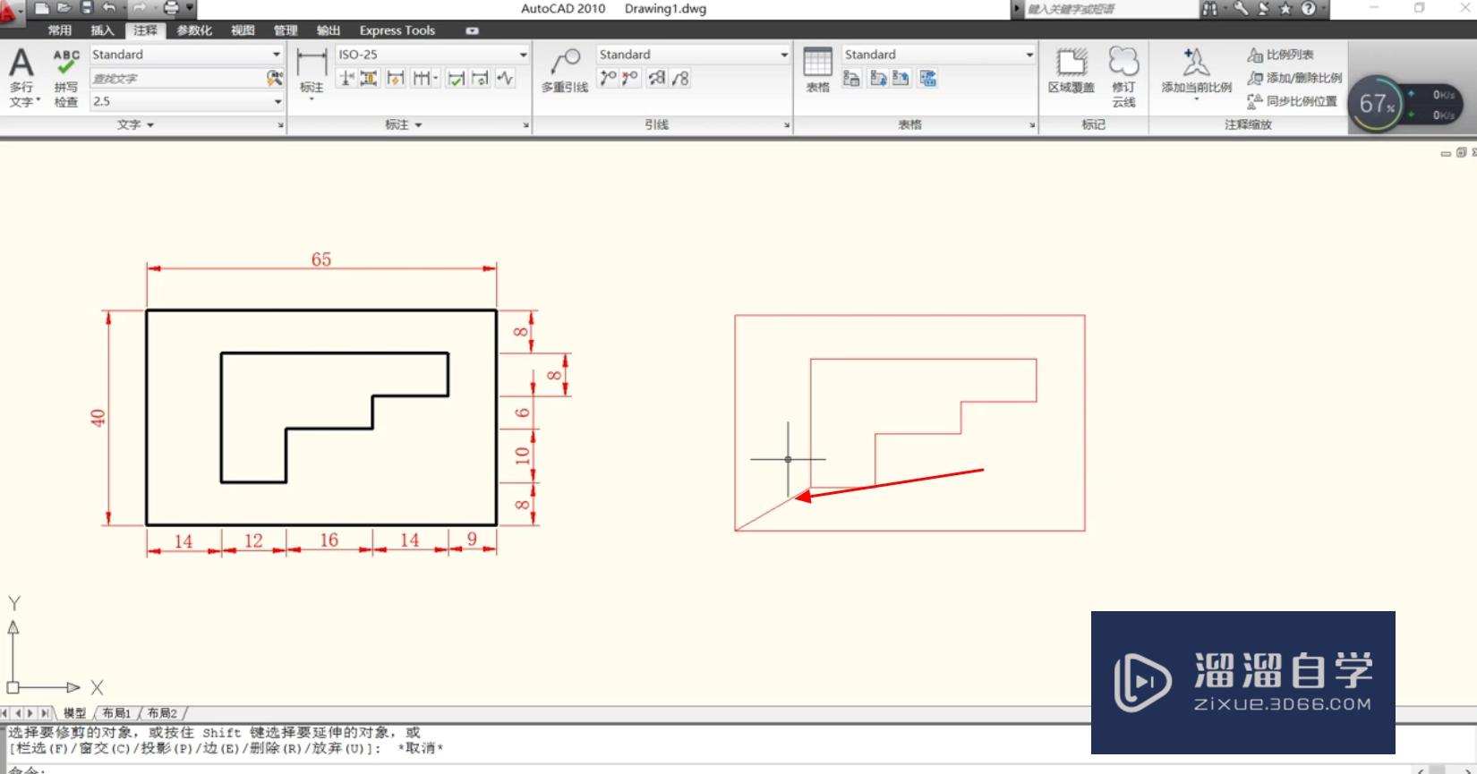Select the 多行文字 multiline text tool
Image resolution: width=1477 pixels, height=774 pixels.
tap(21, 78)
